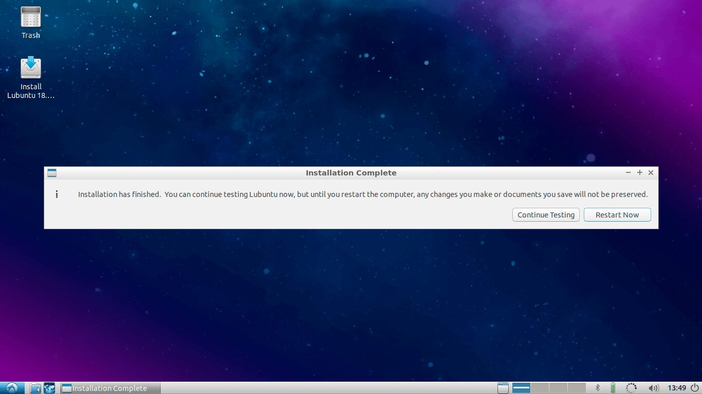The height and width of the screenshot is (394, 702).
Task: Click the network status indicator
Action: (x=631, y=388)
